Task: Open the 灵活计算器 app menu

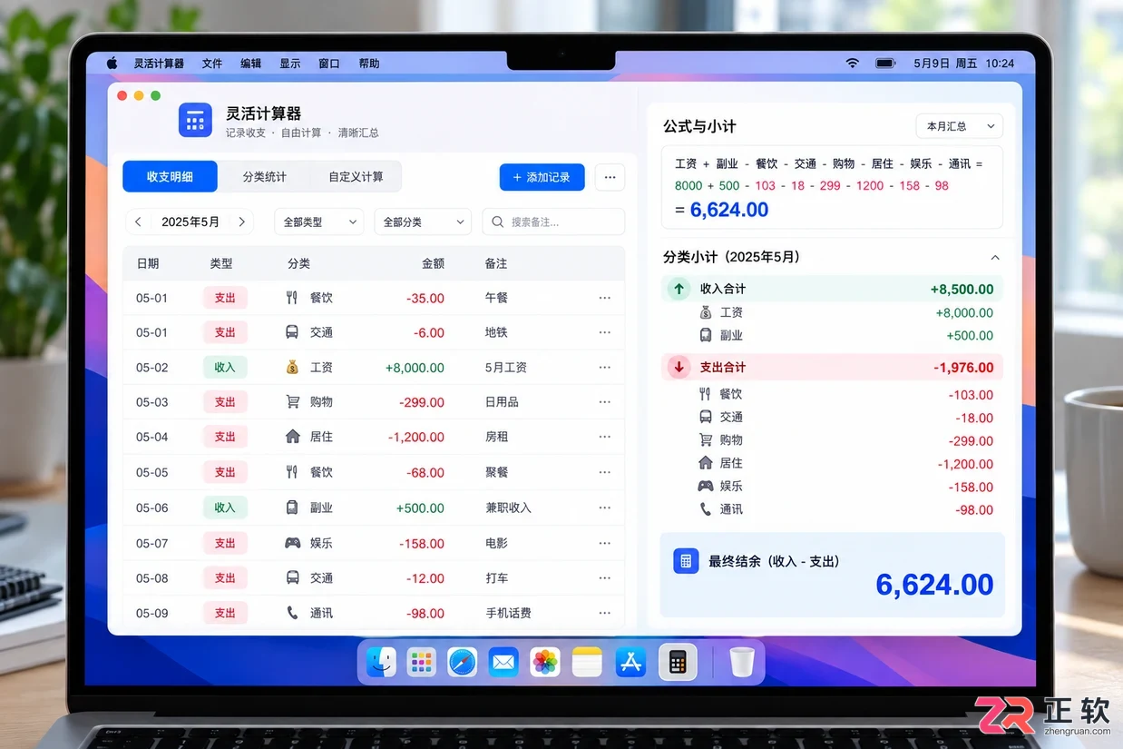Action: 160,64
